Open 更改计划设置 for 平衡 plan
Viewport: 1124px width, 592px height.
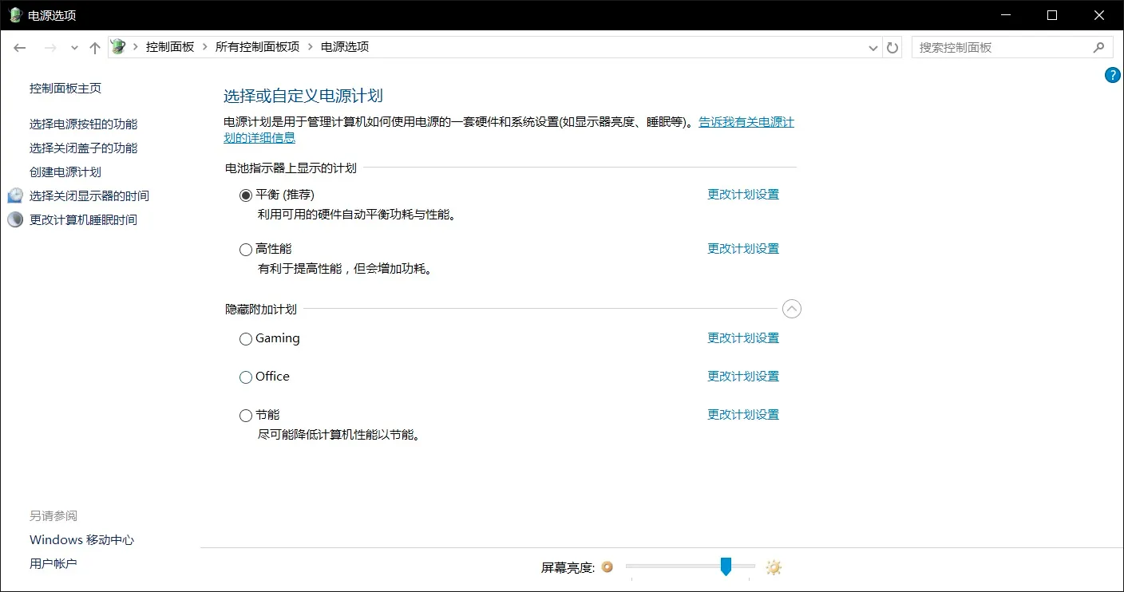pyautogui.click(x=742, y=193)
